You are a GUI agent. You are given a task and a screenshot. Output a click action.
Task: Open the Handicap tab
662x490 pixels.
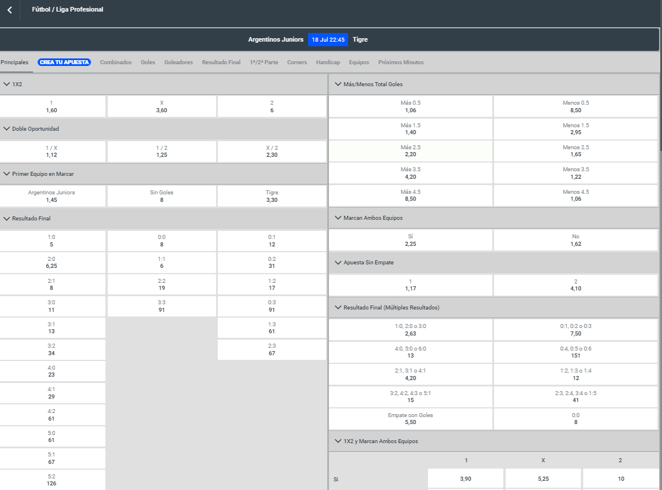pos(328,62)
